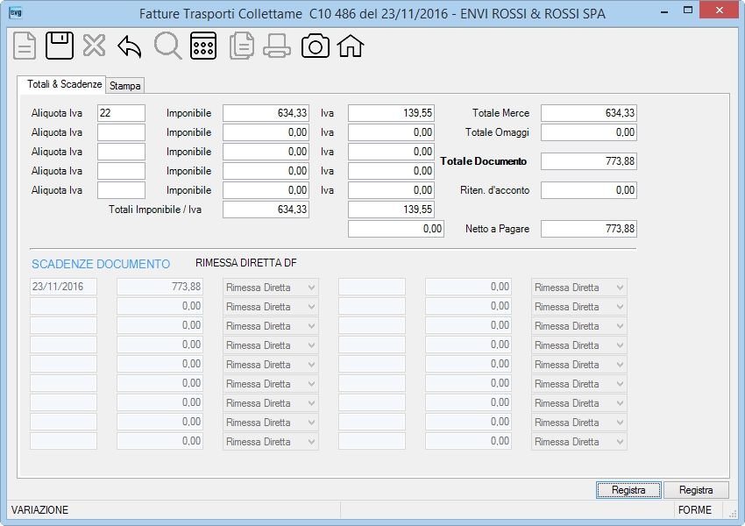This screenshot has width=745, height=526.
Task: Expand first left Rimessa Diretta dropdown
Action: (270, 288)
